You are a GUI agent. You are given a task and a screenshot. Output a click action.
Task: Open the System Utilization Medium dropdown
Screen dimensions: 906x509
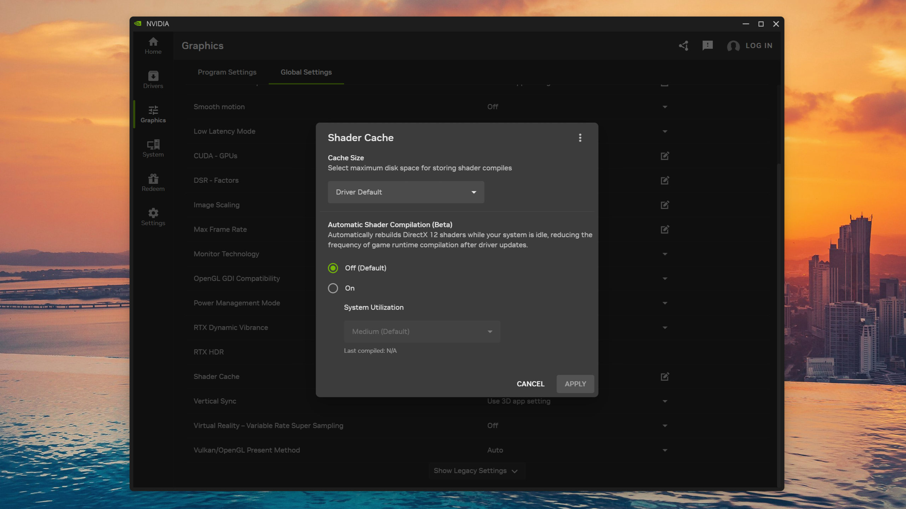pos(422,332)
